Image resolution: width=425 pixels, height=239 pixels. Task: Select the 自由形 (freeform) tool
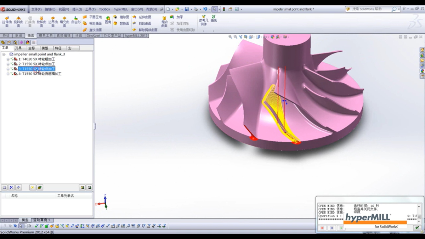(x=76, y=20)
